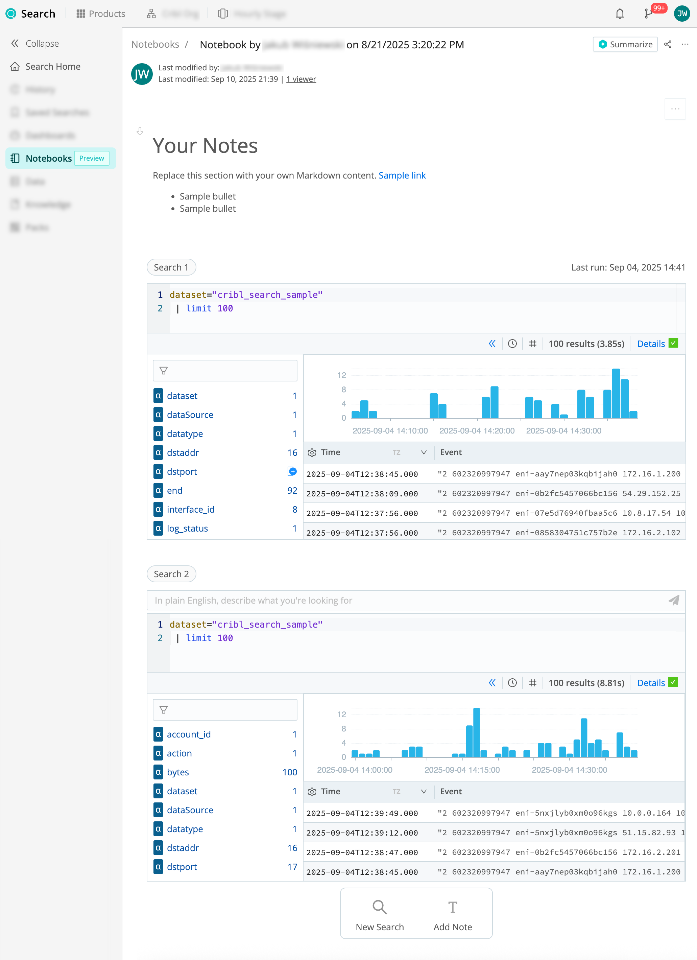
Task: Click the share notebook icon
Action: [x=668, y=44]
